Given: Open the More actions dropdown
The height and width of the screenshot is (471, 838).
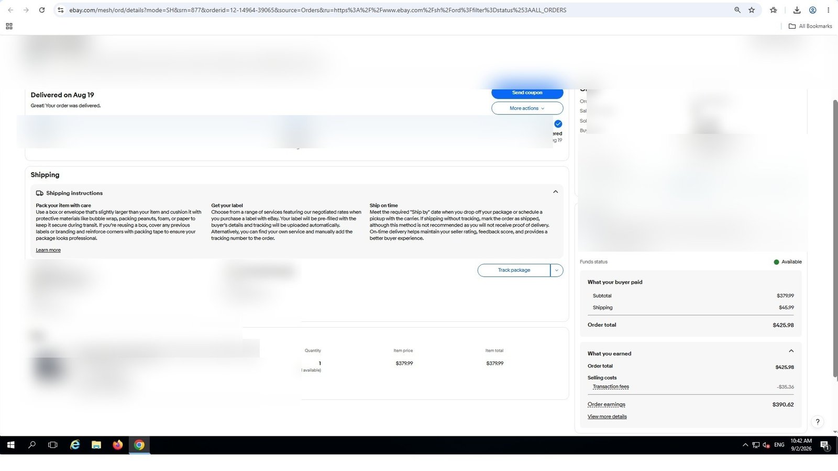Looking at the screenshot, I should tap(527, 108).
